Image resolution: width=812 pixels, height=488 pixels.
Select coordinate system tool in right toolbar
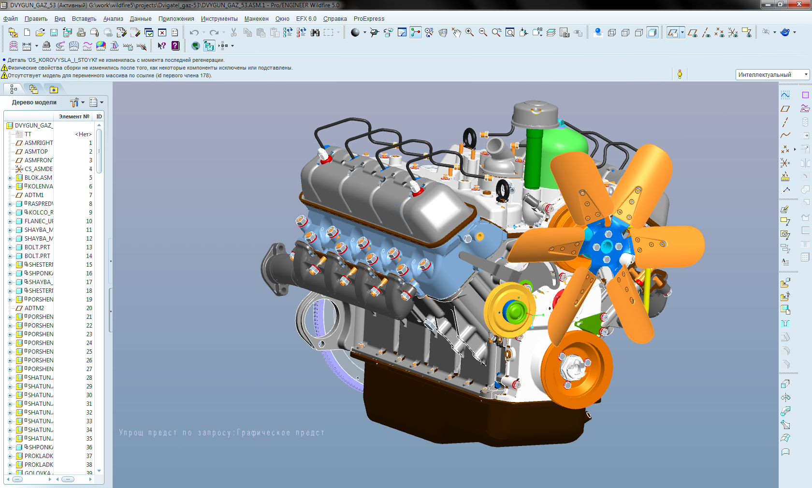point(785,163)
